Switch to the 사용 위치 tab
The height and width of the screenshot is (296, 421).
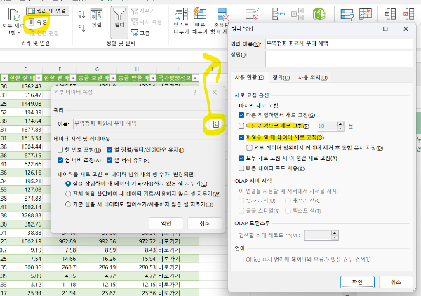313,78
